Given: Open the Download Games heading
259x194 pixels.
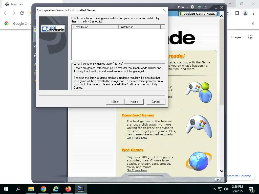Looking at the screenshot, I should [x=138, y=115].
